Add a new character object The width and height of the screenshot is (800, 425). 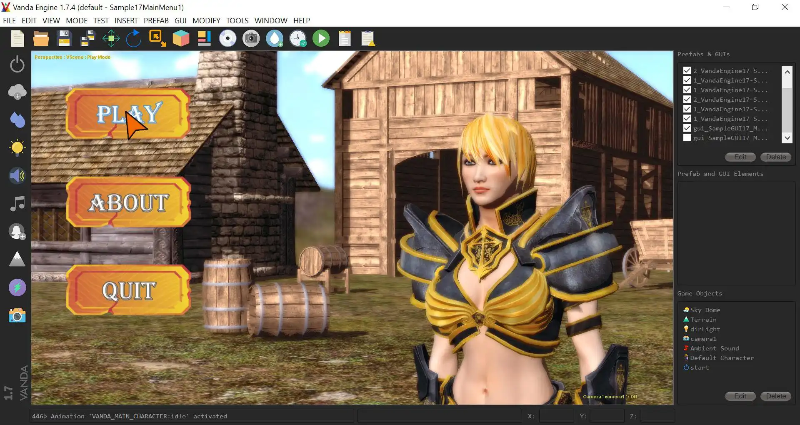pos(17,231)
